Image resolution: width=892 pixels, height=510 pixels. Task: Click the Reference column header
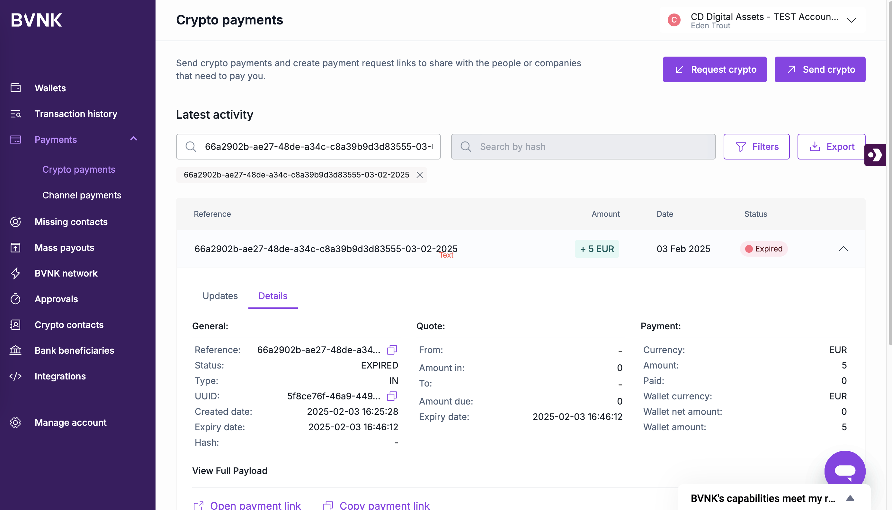coord(212,214)
